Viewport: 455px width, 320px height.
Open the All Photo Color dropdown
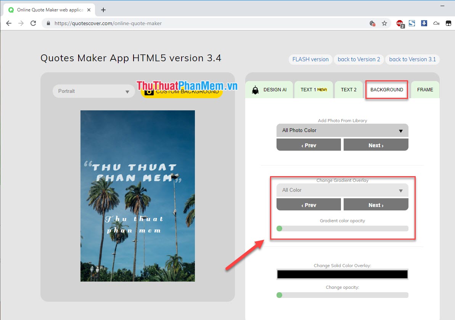point(342,130)
